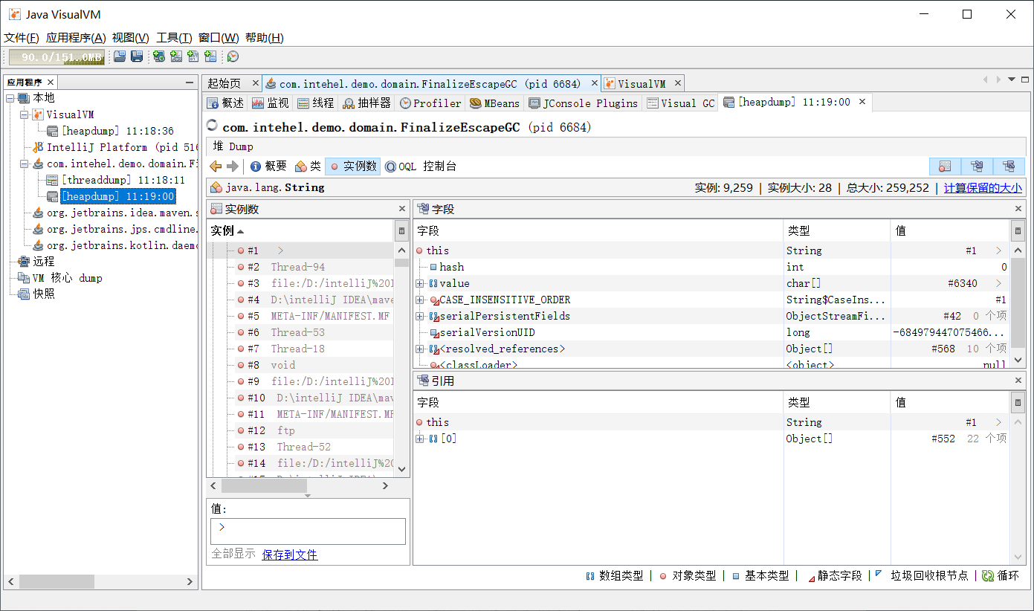Expand the serialPersistentFields field
Image resolution: width=1034 pixels, height=611 pixels.
[420, 316]
